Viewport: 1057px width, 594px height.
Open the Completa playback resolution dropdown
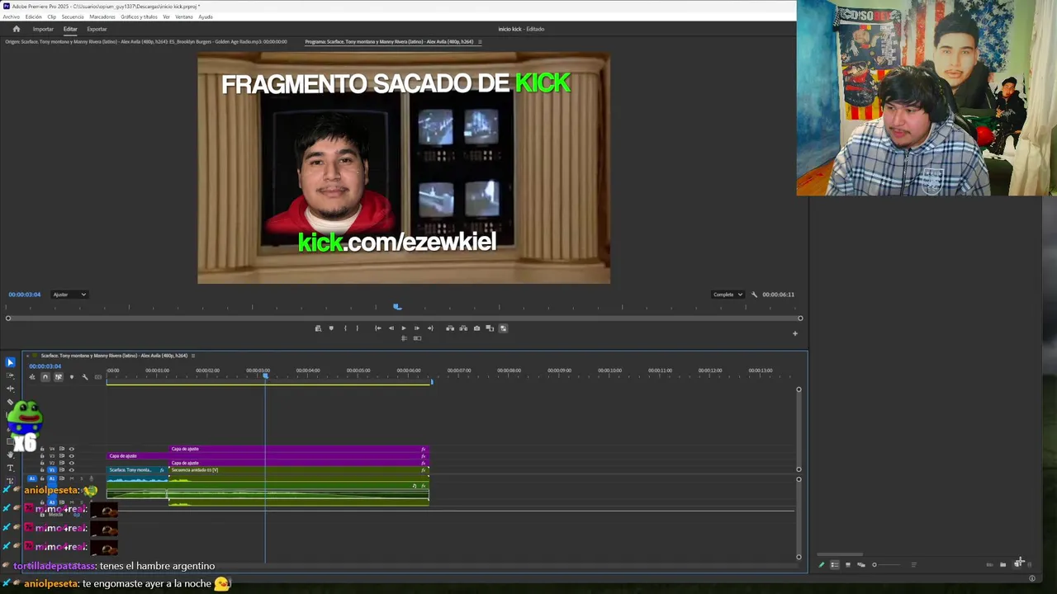coord(728,295)
